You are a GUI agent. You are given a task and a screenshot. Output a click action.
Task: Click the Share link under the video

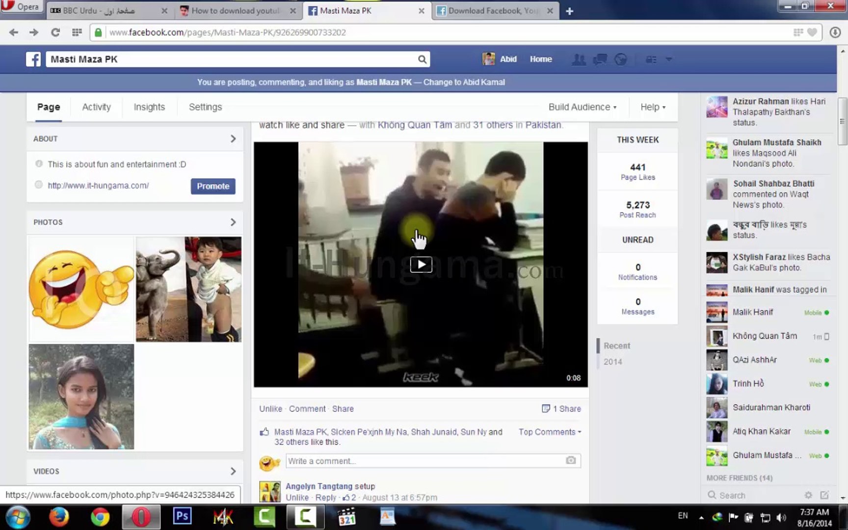[343, 408]
